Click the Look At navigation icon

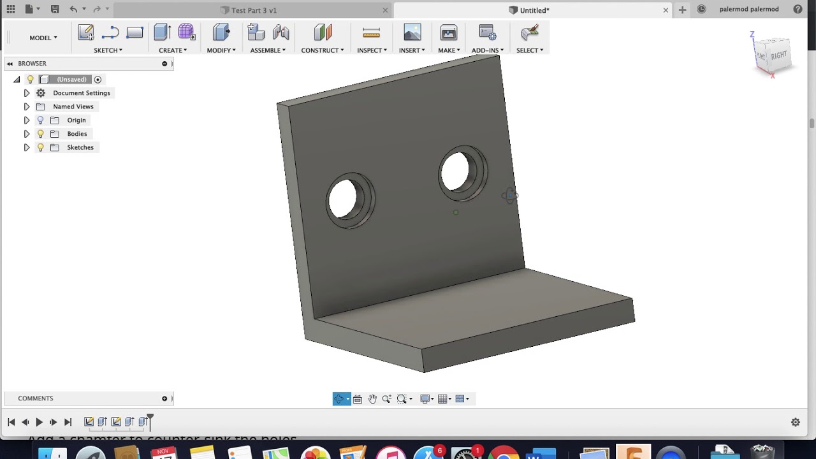(x=358, y=399)
